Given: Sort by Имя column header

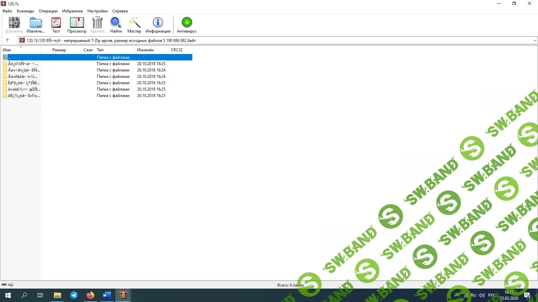Looking at the screenshot, I should coord(20,50).
